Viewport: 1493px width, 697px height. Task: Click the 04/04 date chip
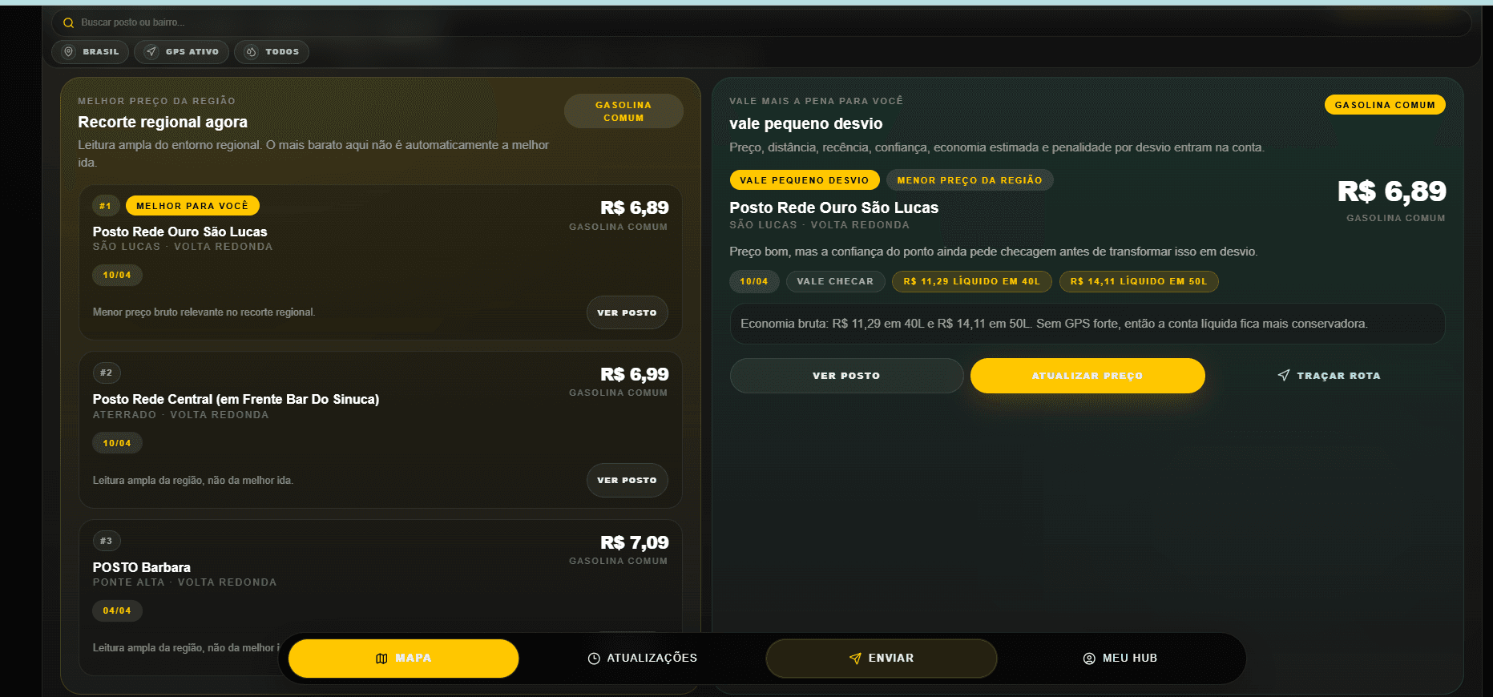(117, 610)
